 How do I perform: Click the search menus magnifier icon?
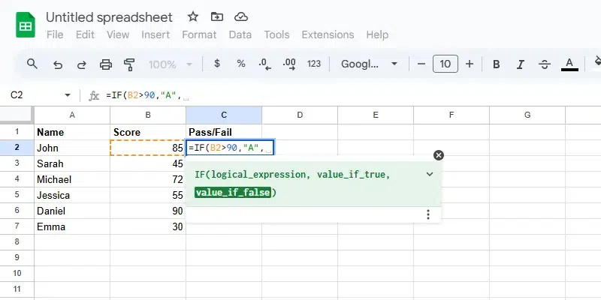pos(32,64)
